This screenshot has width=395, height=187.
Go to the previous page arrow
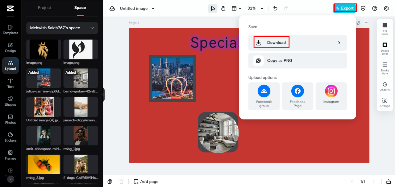352,181
